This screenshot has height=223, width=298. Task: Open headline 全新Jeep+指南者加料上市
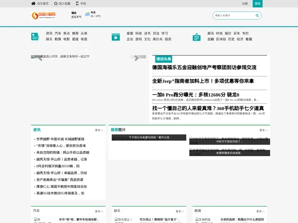203,81
